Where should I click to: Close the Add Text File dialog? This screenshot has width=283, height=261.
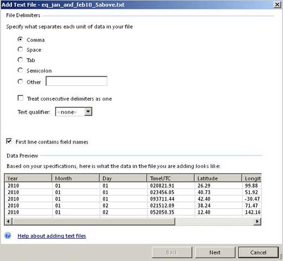277,4
